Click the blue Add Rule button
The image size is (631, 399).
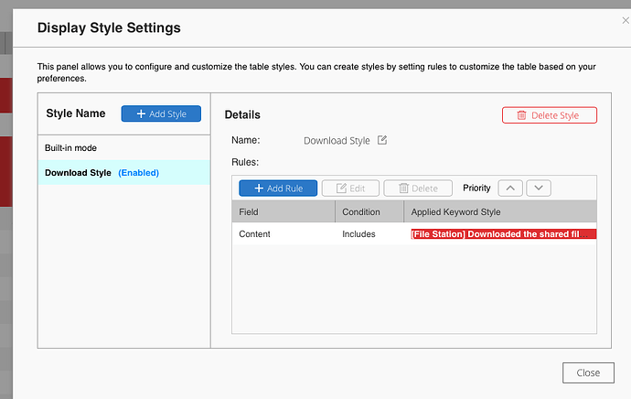(x=278, y=188)
